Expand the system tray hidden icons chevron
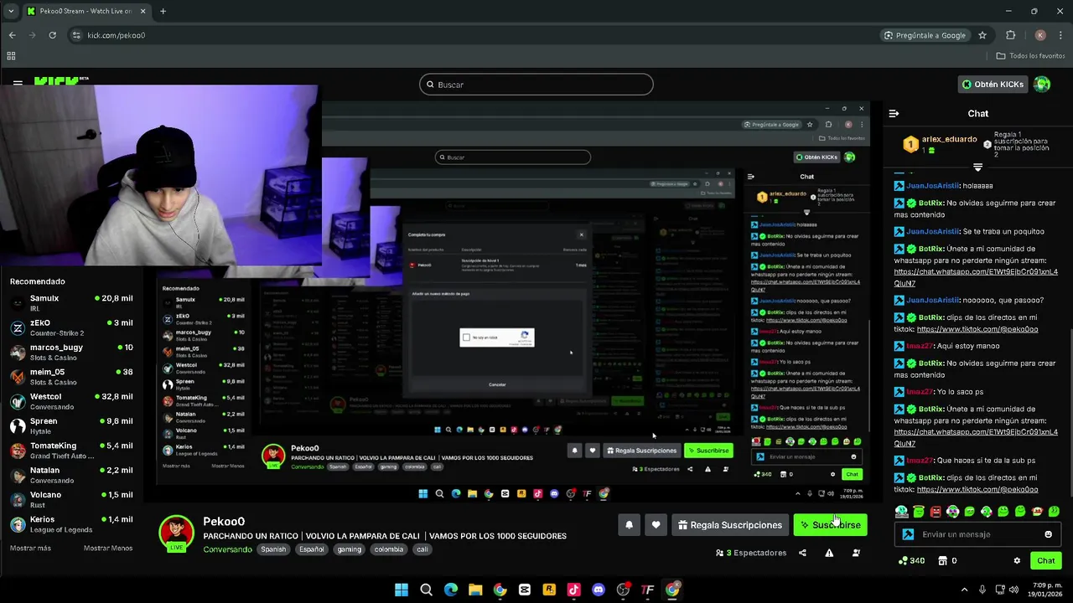The height and width of the screenshot is (603, 1073). pyautogui.click(x=964, y=590)
